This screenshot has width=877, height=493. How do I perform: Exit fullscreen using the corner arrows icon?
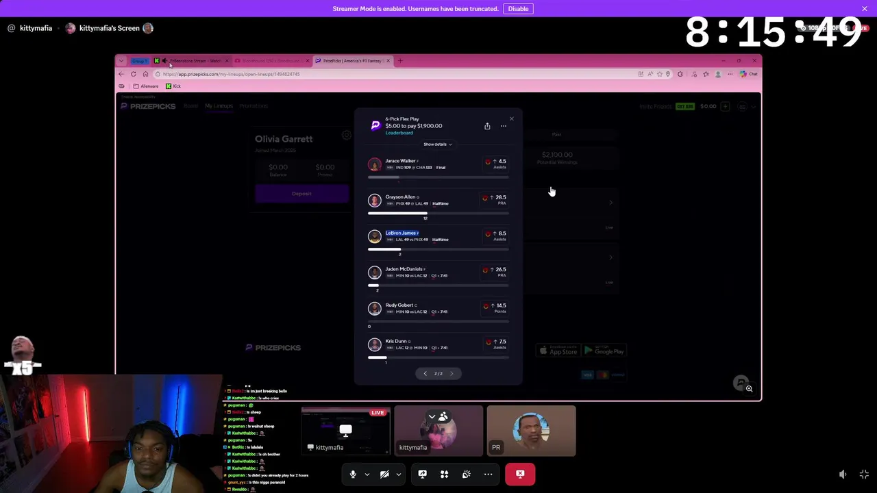tap(864, 474)
